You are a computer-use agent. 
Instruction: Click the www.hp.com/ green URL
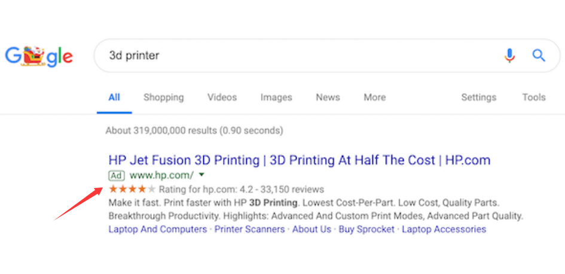[161, 176]
